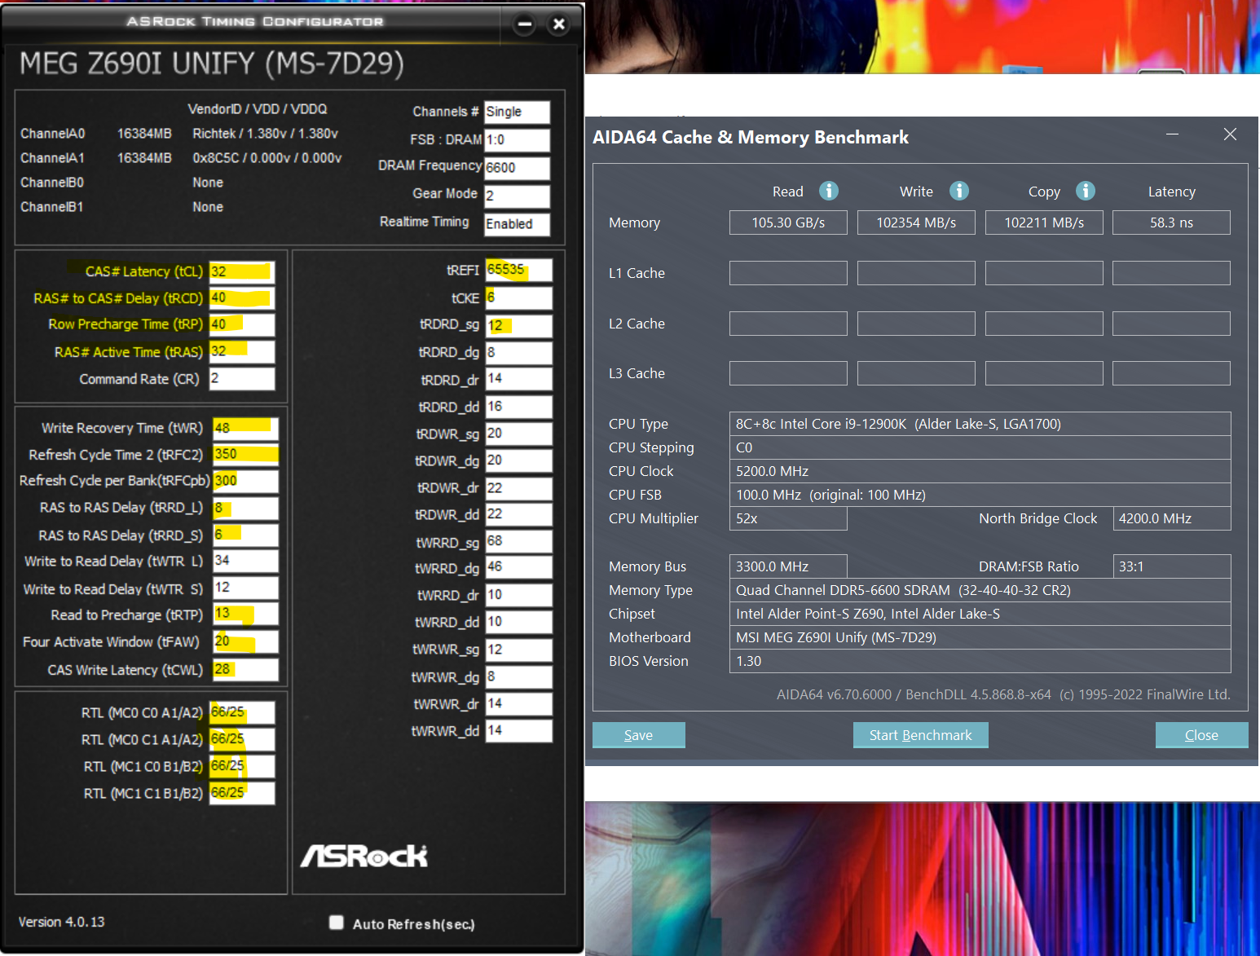
Task: Click the Channels # field showing Single
Action: 518,112
